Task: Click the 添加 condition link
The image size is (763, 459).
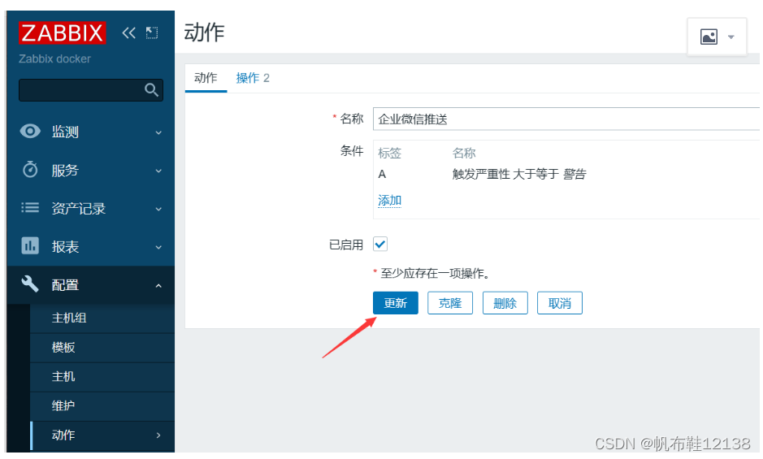Action: [389, 201]
